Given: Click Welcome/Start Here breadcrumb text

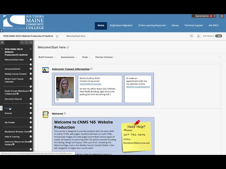Looking at the screenshot, I should [76, 36].
